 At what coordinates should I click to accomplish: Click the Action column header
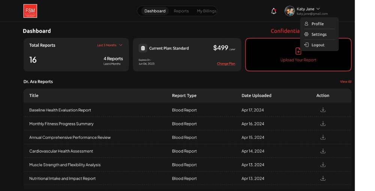pos(323,95)
